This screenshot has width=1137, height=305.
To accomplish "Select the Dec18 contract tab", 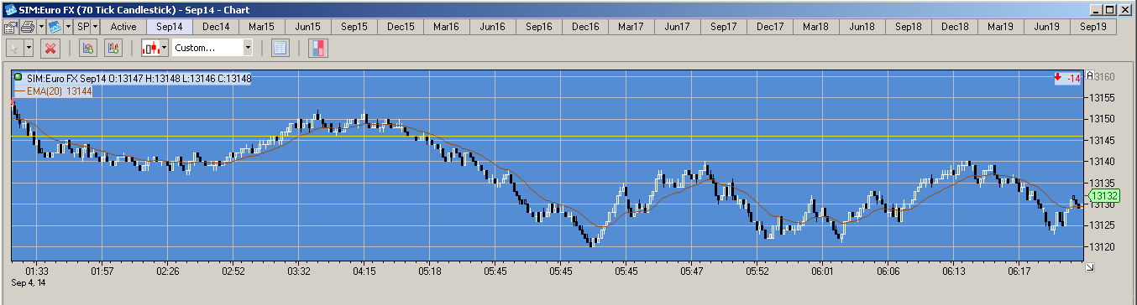I will [955, 26].
